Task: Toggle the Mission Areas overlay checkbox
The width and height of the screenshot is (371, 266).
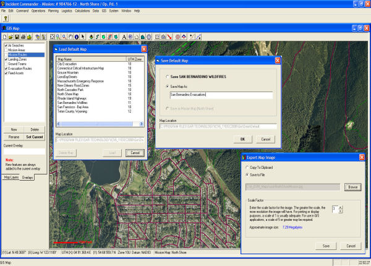Action: (x=6, y=50)
